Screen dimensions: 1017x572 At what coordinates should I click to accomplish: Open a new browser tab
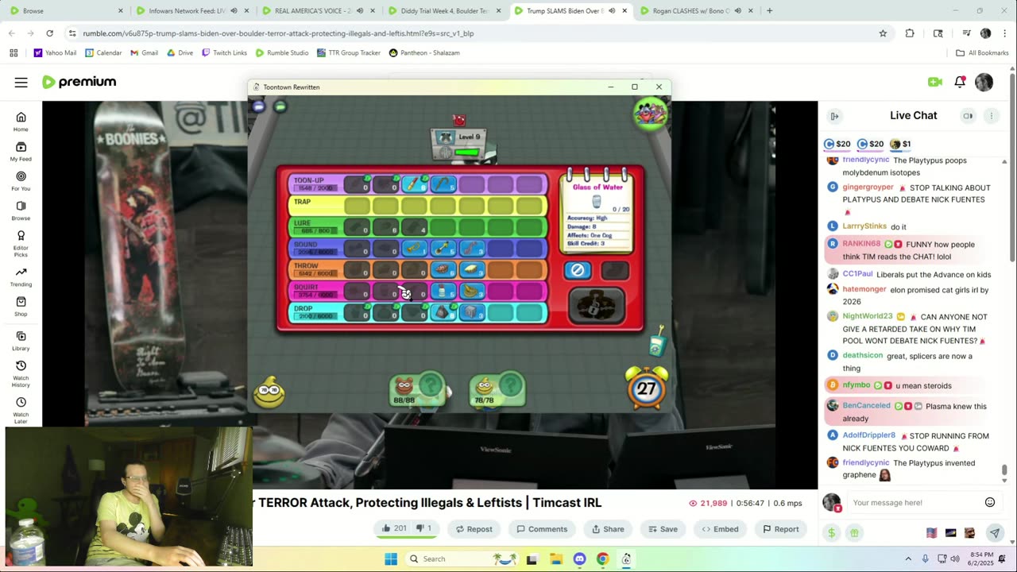coord(769,11)
